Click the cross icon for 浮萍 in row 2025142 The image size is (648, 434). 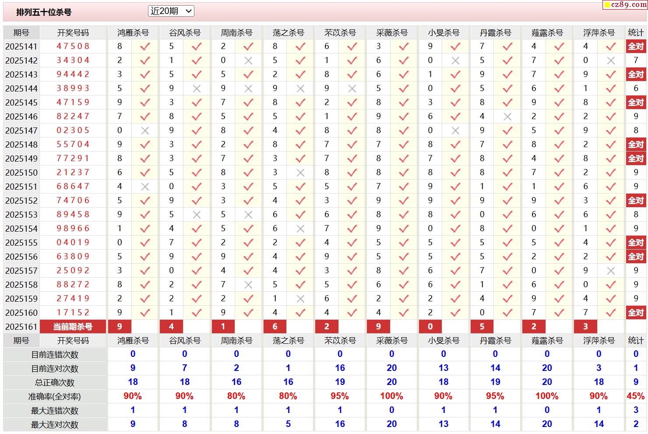611,60
